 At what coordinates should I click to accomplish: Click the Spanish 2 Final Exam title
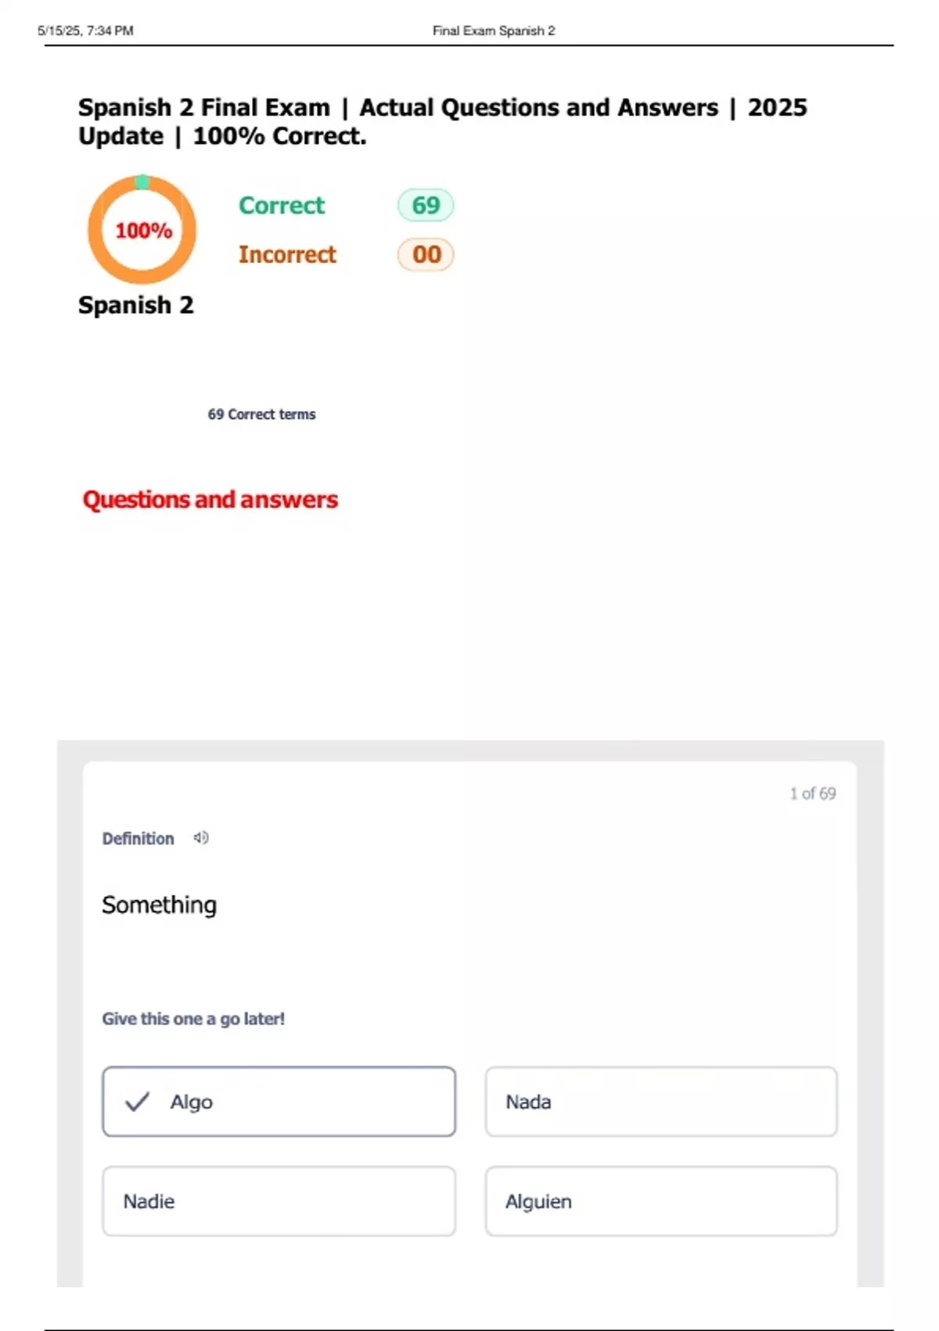click(x=443, y=121)
